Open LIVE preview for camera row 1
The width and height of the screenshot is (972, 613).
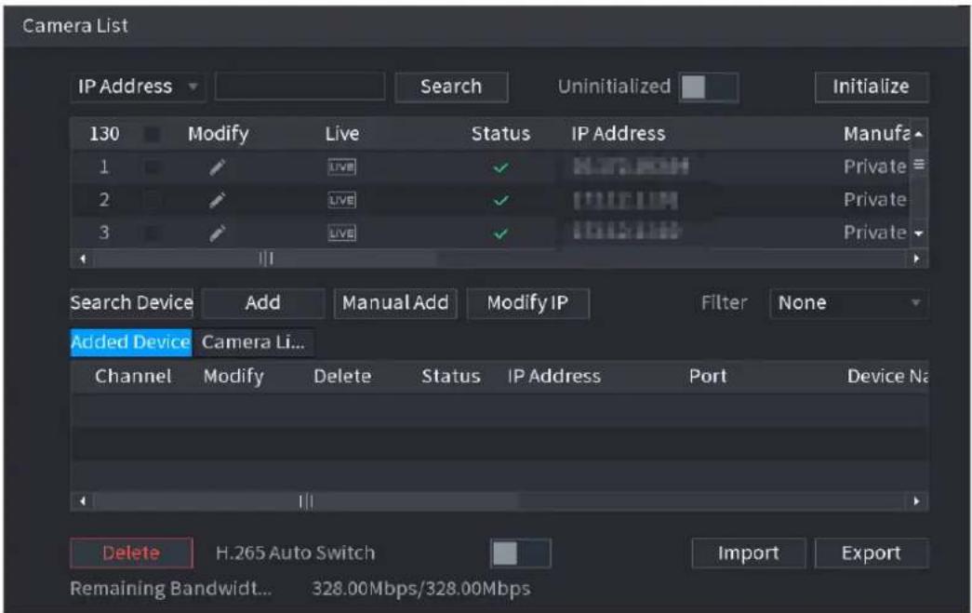[341, 167]
